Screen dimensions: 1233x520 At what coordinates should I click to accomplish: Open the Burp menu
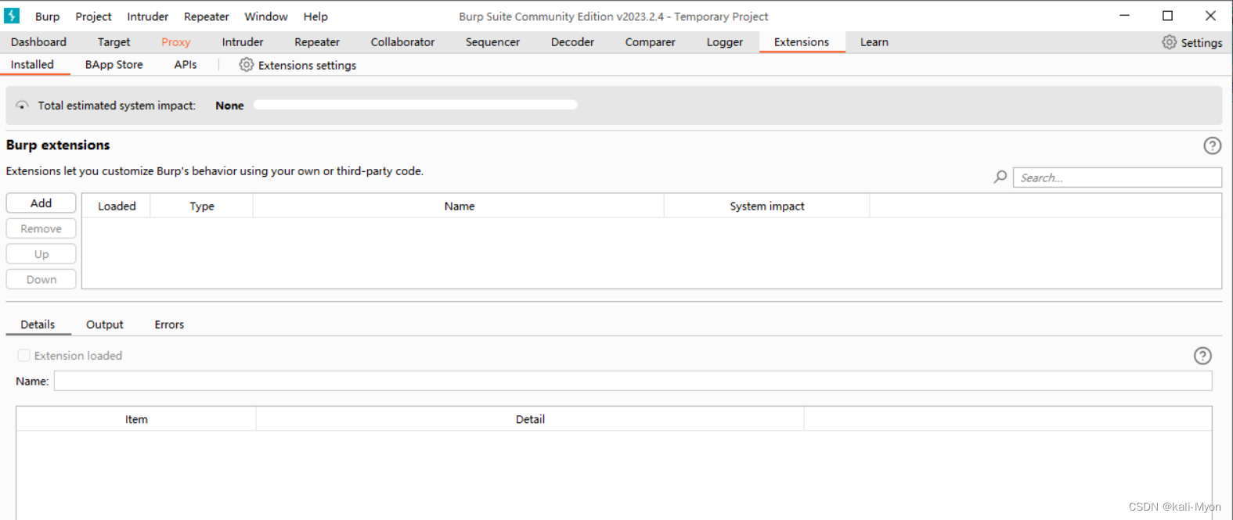47,16
